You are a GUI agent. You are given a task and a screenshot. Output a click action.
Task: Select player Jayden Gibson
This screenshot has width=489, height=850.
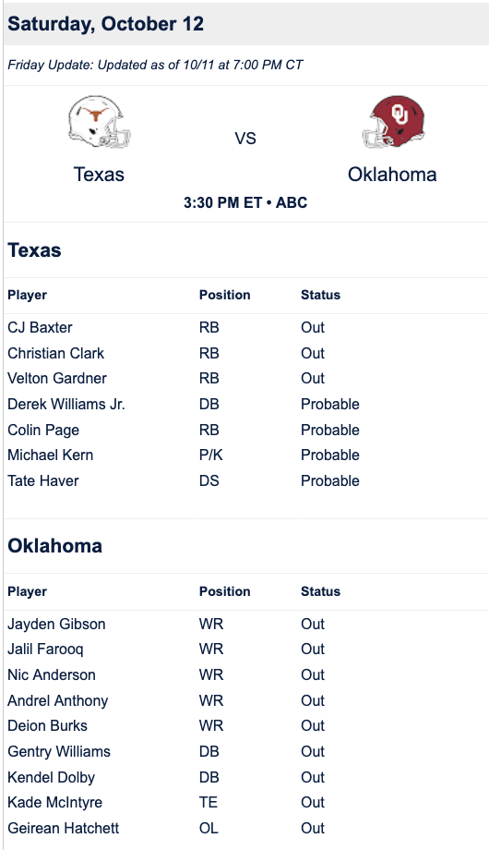[56, 624]
